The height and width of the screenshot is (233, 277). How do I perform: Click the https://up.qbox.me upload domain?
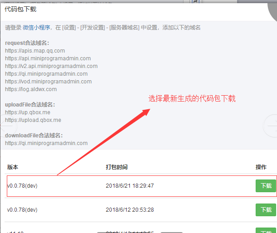pos(28,112)
